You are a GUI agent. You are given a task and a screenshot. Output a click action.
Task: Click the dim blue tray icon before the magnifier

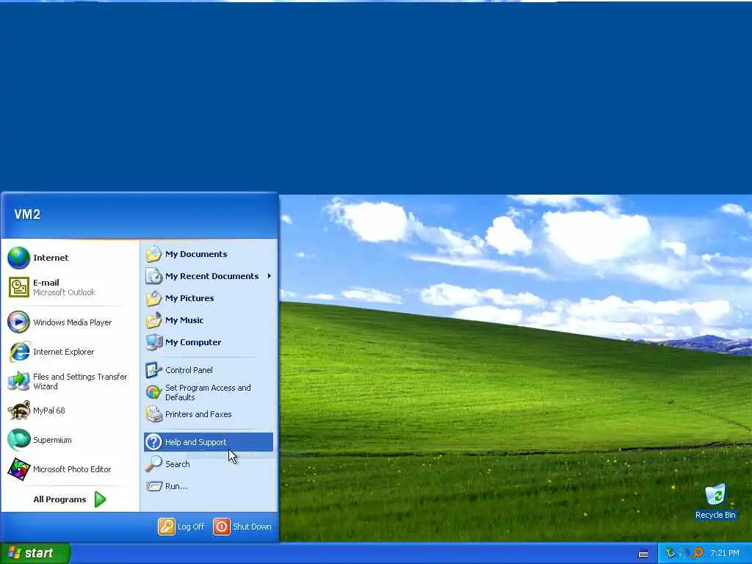pos(684,554)
